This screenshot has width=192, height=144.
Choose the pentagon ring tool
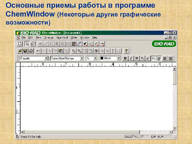68,44
